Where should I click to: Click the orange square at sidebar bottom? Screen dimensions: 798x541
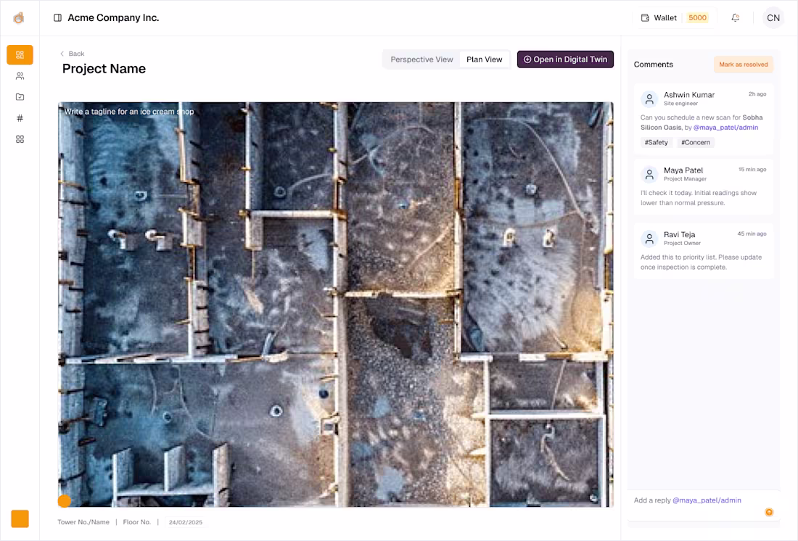[x=20, y=519]
